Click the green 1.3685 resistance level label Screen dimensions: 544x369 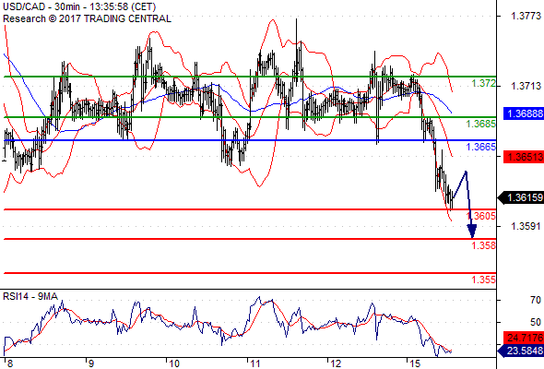click(481, 124)
